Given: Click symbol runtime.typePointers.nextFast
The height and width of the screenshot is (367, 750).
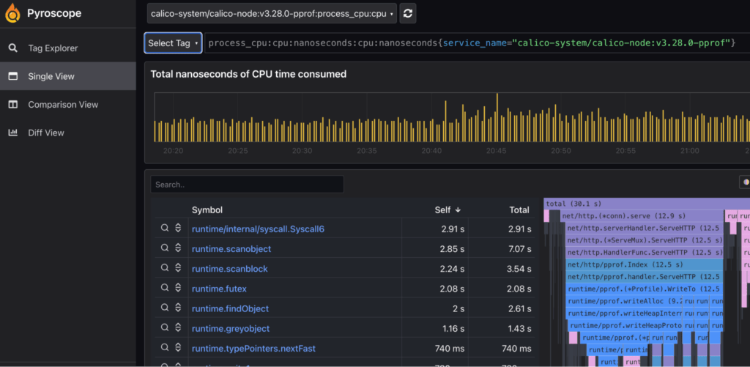Looking at the screenshot, I should pos(253,349).
